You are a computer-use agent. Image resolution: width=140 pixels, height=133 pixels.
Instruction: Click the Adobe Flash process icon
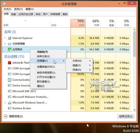(x=10, y=63)
